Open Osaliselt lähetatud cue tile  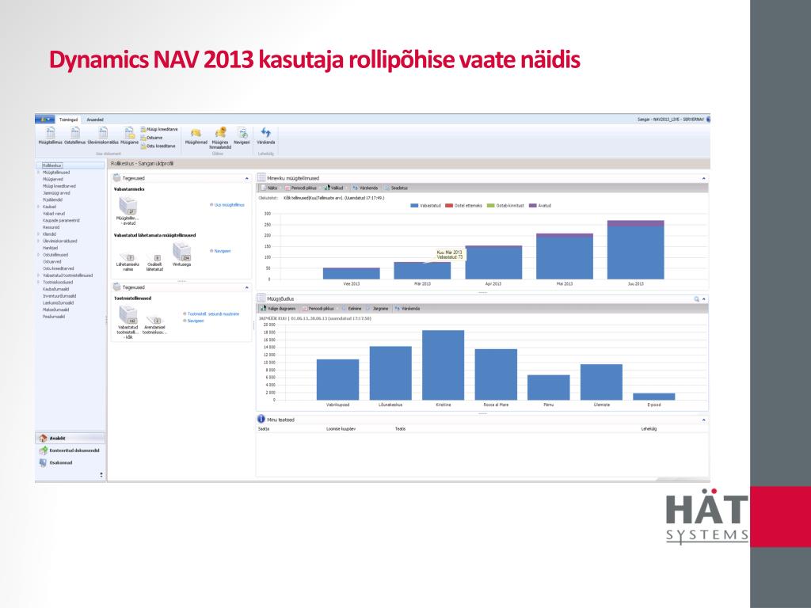(x=154, y=261)
